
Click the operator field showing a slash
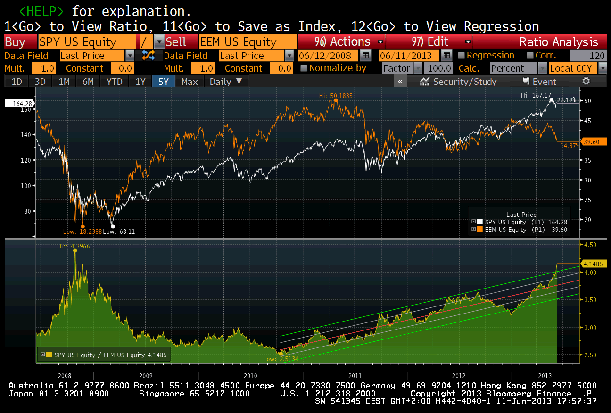tap(145, 42)
